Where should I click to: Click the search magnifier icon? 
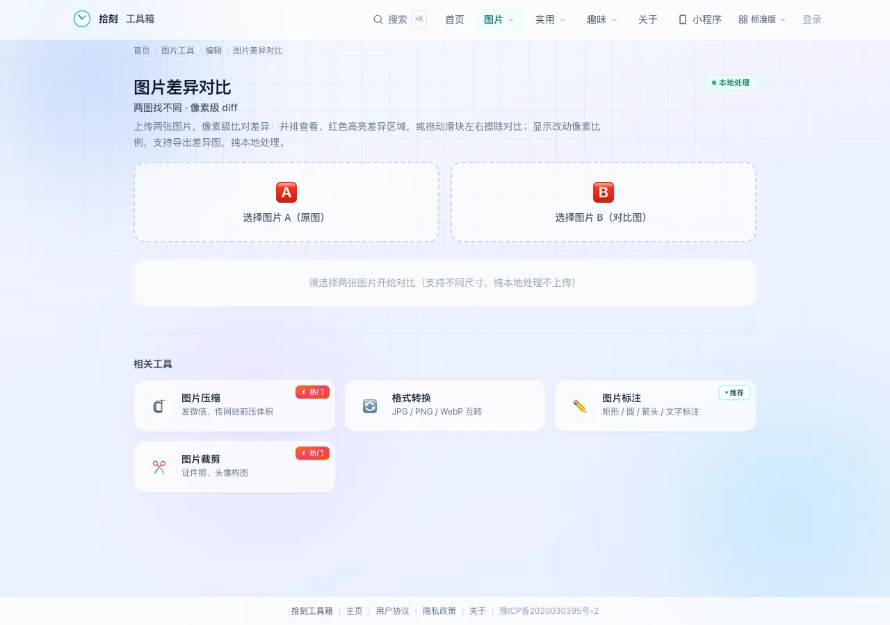click(378, 19)
